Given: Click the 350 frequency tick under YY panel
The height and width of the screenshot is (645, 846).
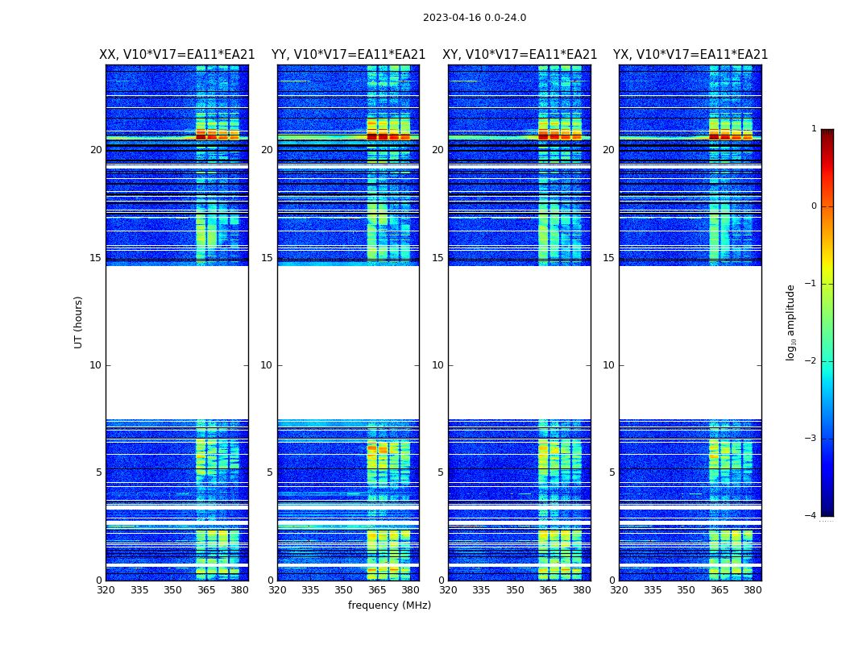Looking at the screenshot, I should pyautogui.click(x=344, y=590).
